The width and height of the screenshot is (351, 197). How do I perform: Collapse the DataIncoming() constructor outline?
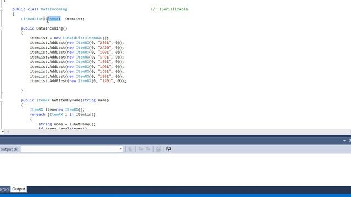click(1, 28)
